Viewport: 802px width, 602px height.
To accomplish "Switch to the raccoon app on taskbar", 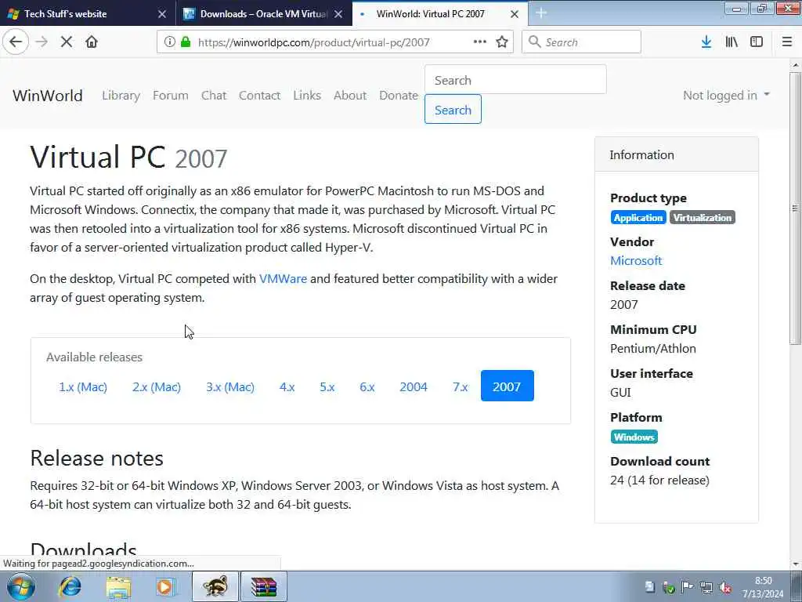I will pyautogui.click(x=215, y=586).
